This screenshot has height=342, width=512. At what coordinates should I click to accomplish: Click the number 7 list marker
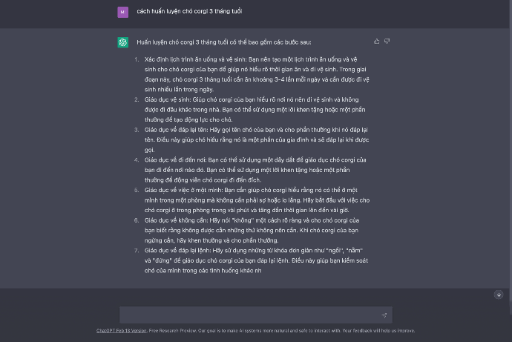coord(137,250)
